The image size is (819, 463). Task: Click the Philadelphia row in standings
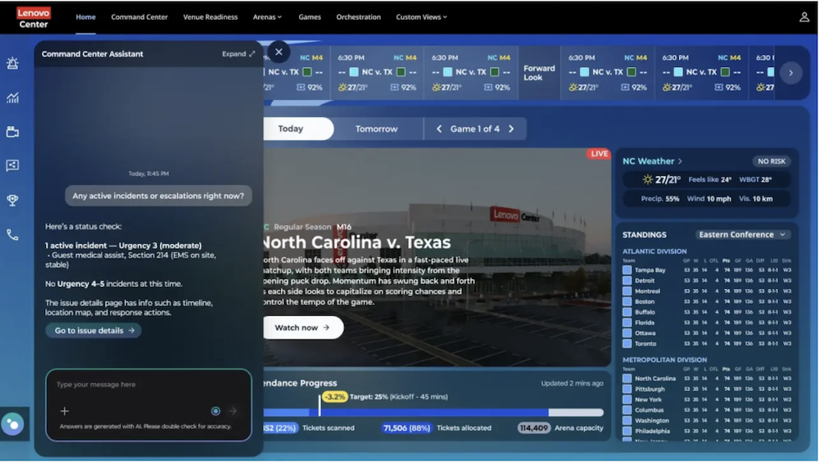tap(707, 431)
